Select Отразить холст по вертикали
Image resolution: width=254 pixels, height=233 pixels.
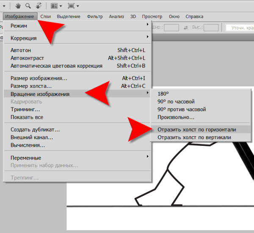click(x=201, y=137)
